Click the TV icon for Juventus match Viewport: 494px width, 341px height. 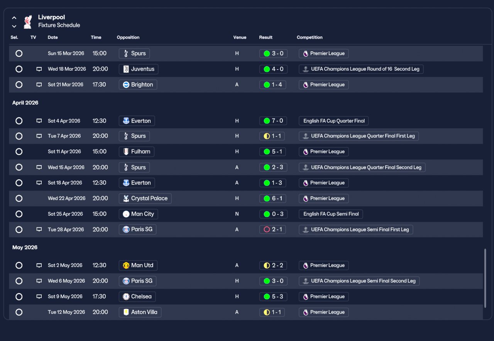point(39,69)
